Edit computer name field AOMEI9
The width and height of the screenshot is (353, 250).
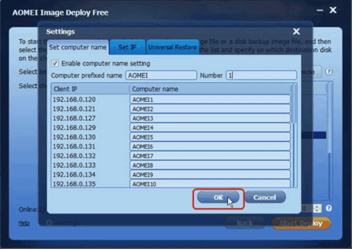pos(210,175)
